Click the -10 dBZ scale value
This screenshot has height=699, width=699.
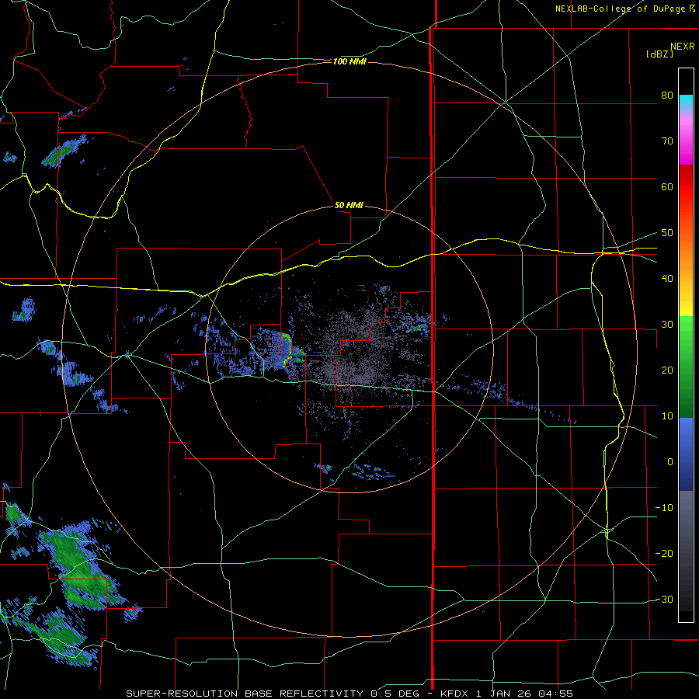(664, 508)
